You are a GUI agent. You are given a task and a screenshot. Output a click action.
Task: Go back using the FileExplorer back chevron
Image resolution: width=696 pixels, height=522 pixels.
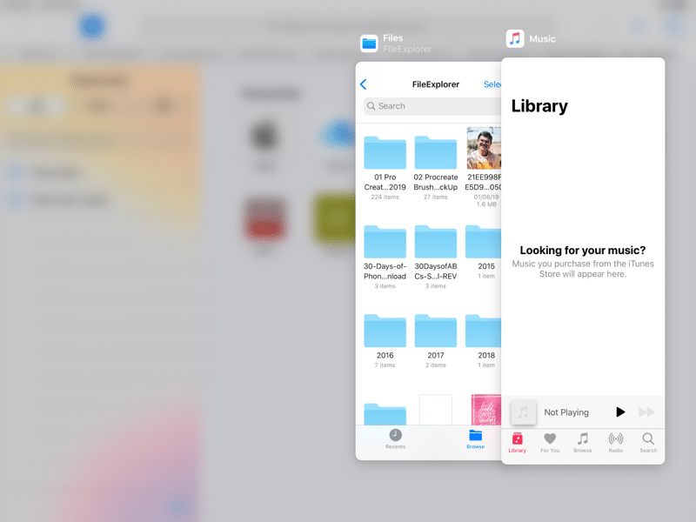[x=365, y=84]
